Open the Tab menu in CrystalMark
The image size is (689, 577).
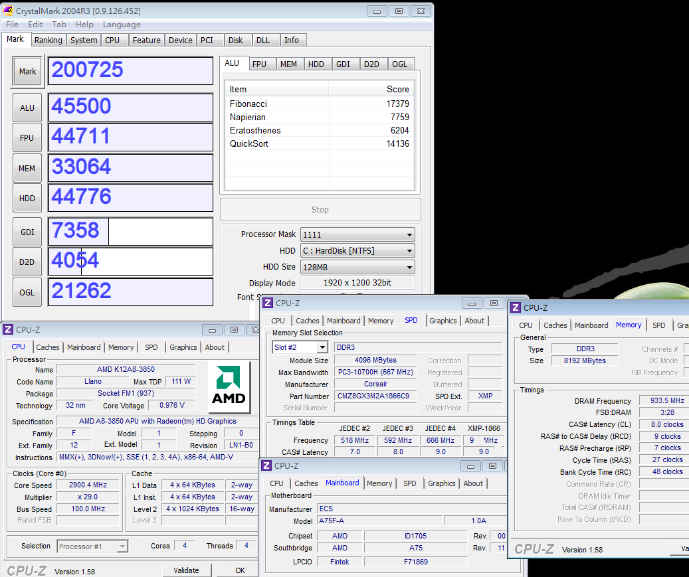[x=59, y=25]
